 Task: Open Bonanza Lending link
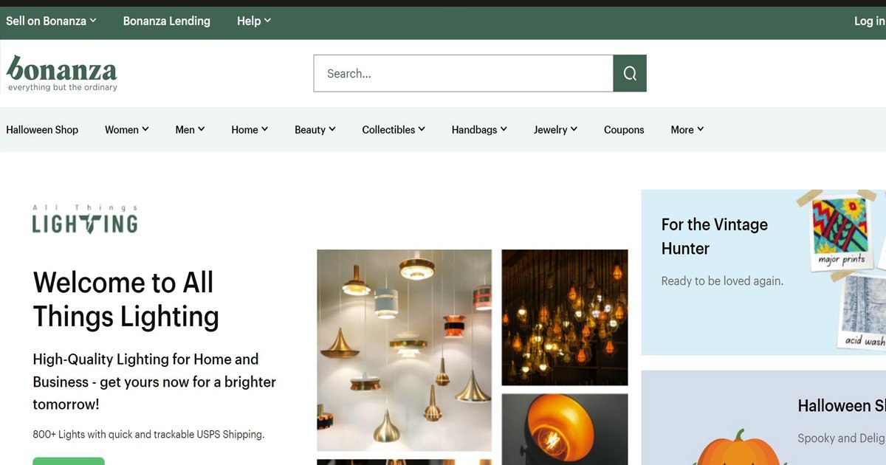click(x=167, y=21)
